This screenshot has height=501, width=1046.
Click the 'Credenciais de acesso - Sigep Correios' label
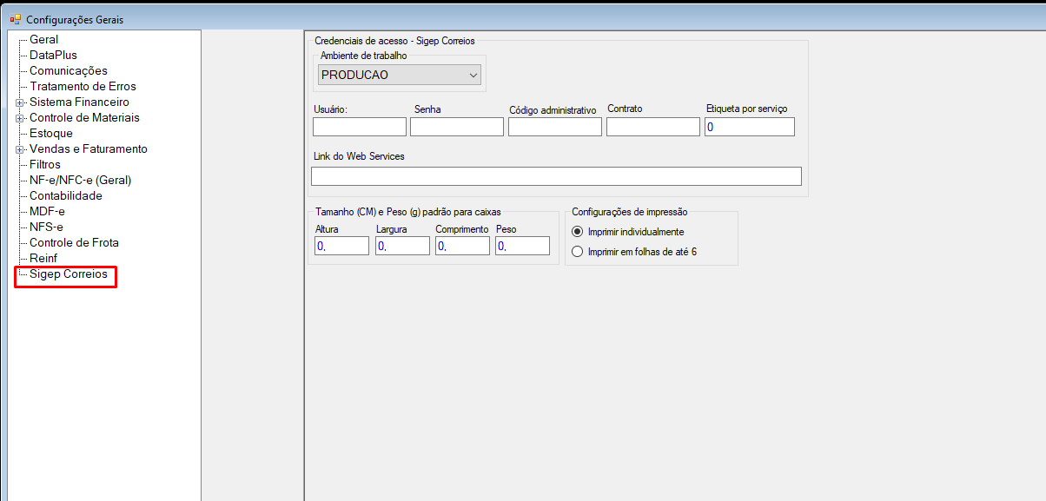coord(394,40)
